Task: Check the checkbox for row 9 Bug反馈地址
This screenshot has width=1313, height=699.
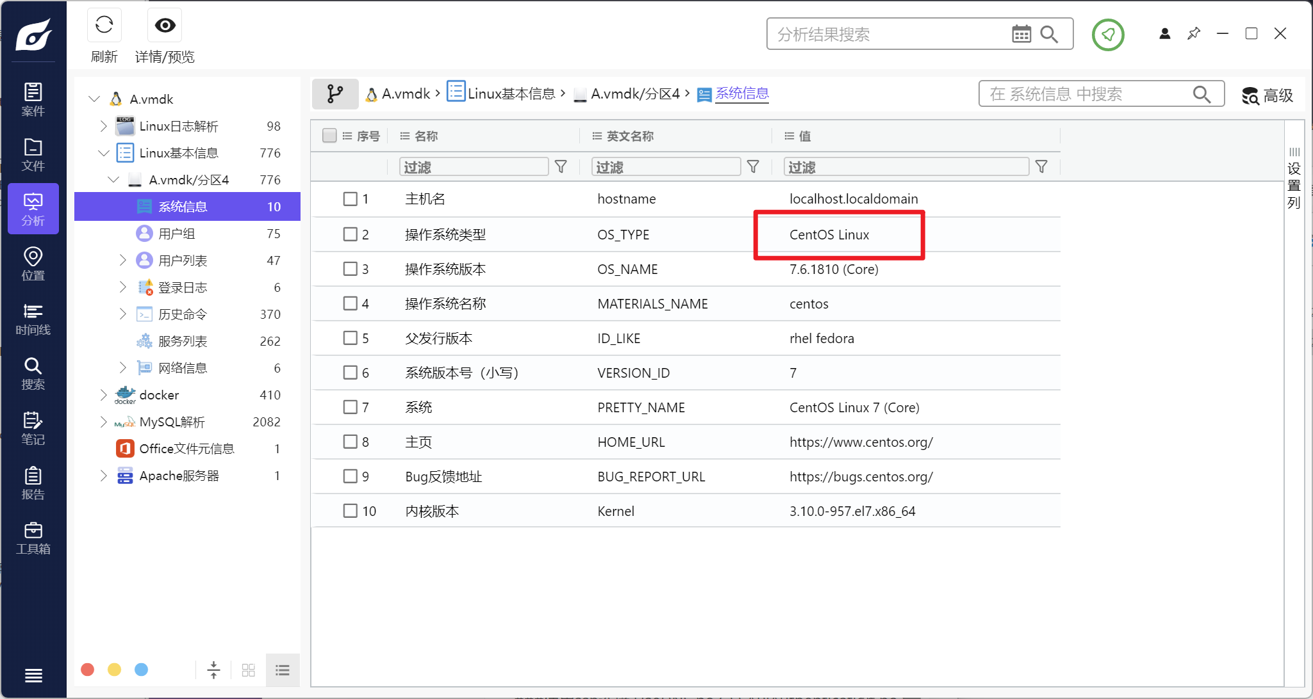Action: click(x=350, y=476)
